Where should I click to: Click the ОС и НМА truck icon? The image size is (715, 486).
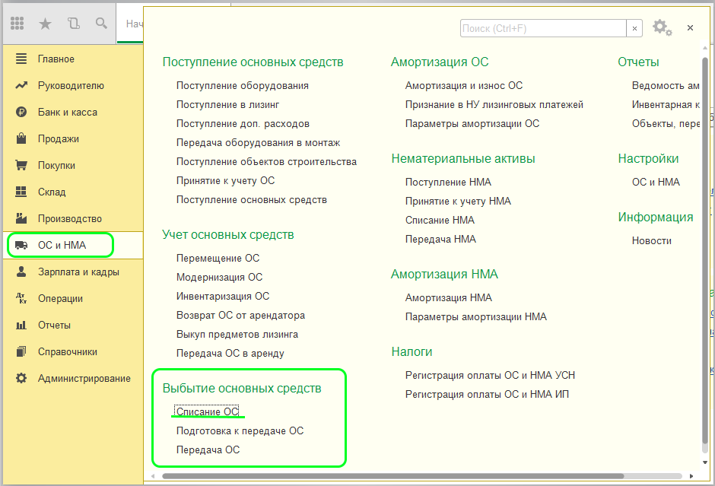pyautogui.click(x=21, y=245)
